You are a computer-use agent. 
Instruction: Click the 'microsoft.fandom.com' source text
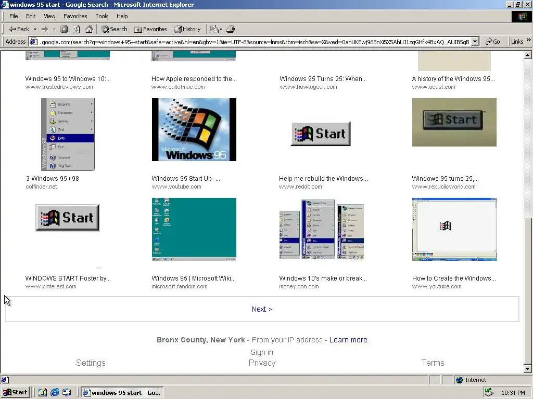pos(180,286)
